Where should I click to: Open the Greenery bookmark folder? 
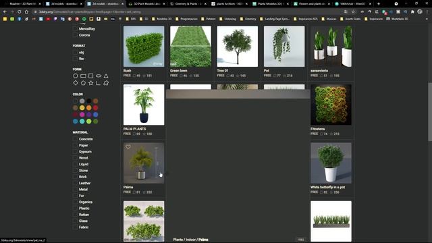point(248,19)
